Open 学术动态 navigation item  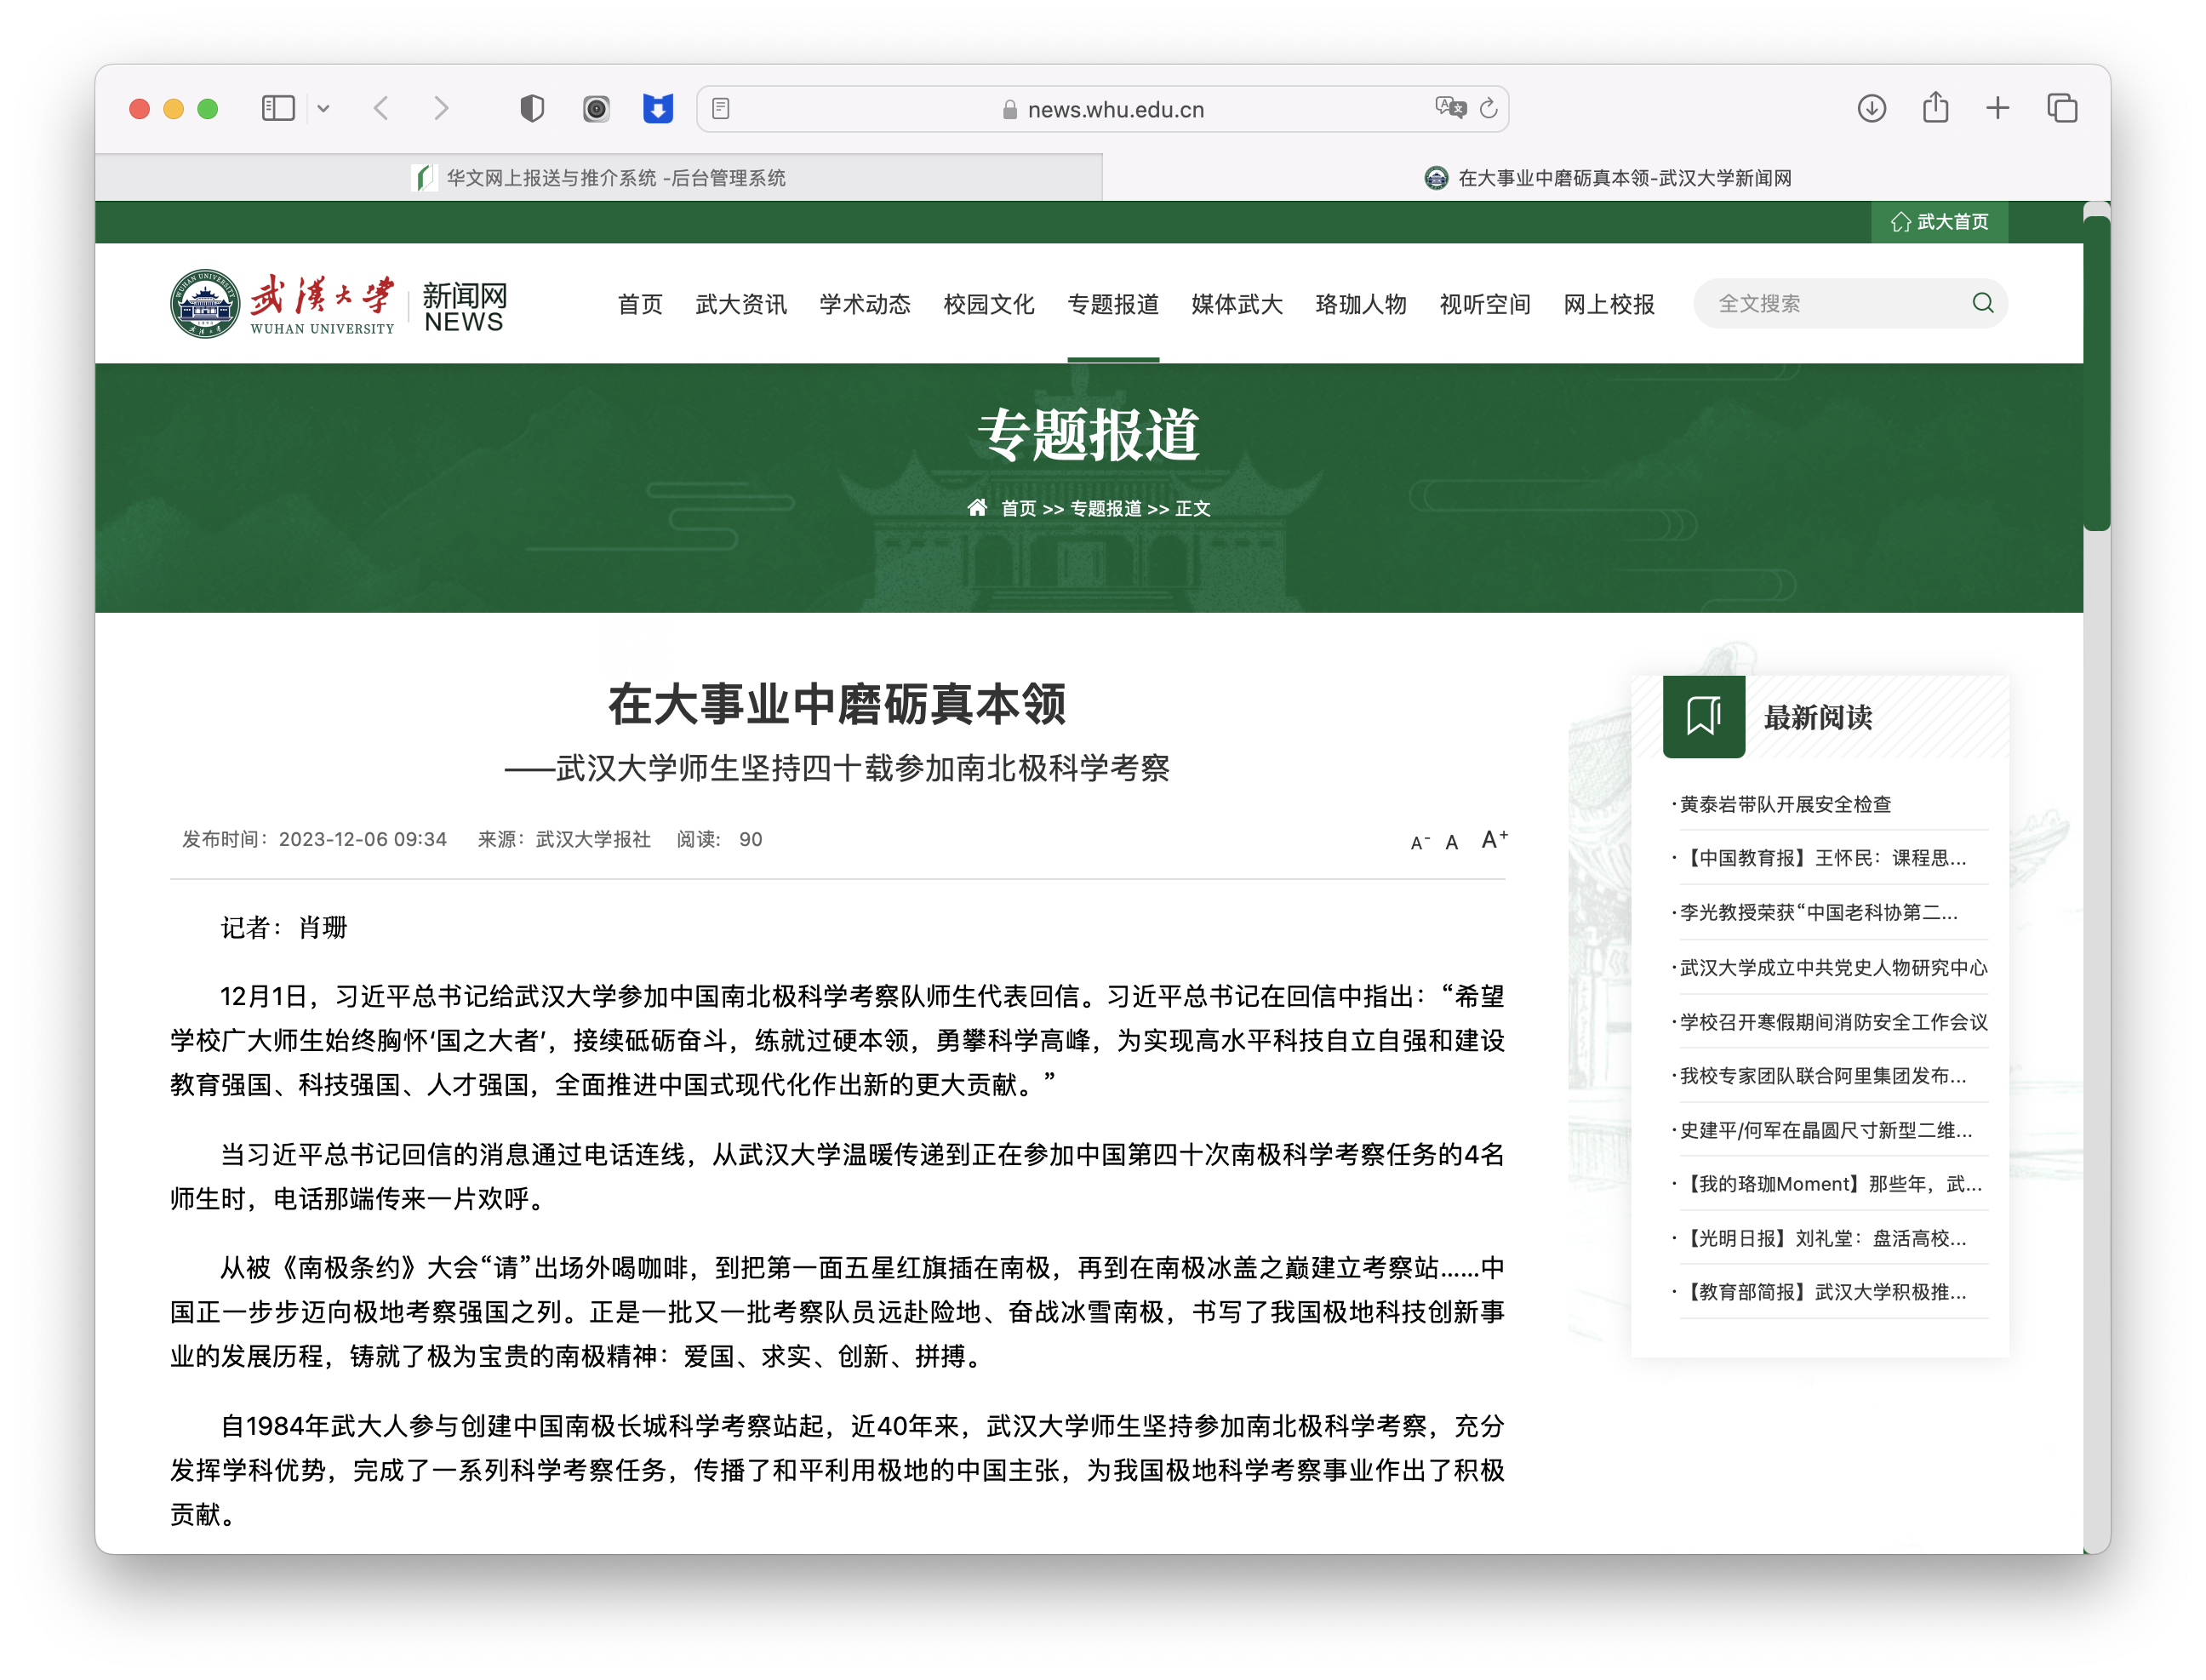865,304
